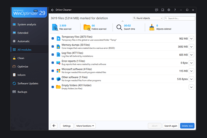Click the 0 Byte size value
This screenshot has height=138, width=207.
(184, 63)
